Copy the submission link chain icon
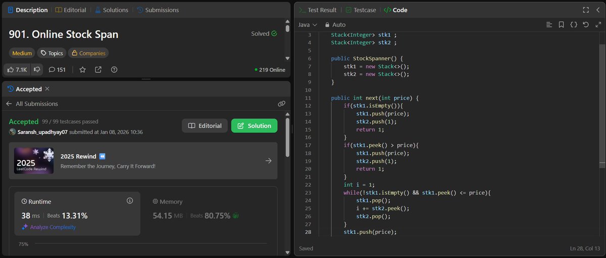Image resolution: width=606 pixels, height=258 pixels. [x=281, y=104]
